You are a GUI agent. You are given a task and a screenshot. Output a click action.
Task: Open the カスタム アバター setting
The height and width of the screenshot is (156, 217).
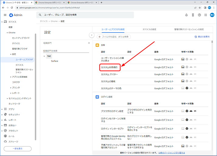tap(109, 75)
